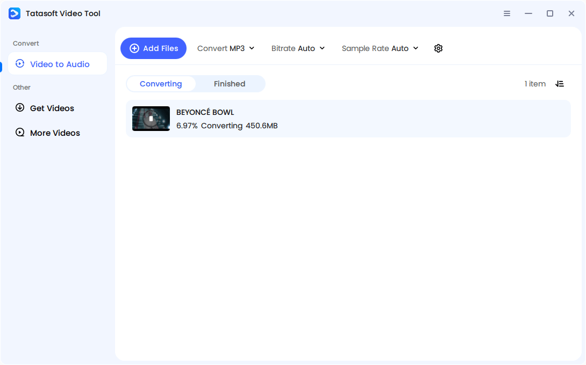Switch to the Finished tab
The height and width of the screenshot is (365, 586).
tap(230, 84)
